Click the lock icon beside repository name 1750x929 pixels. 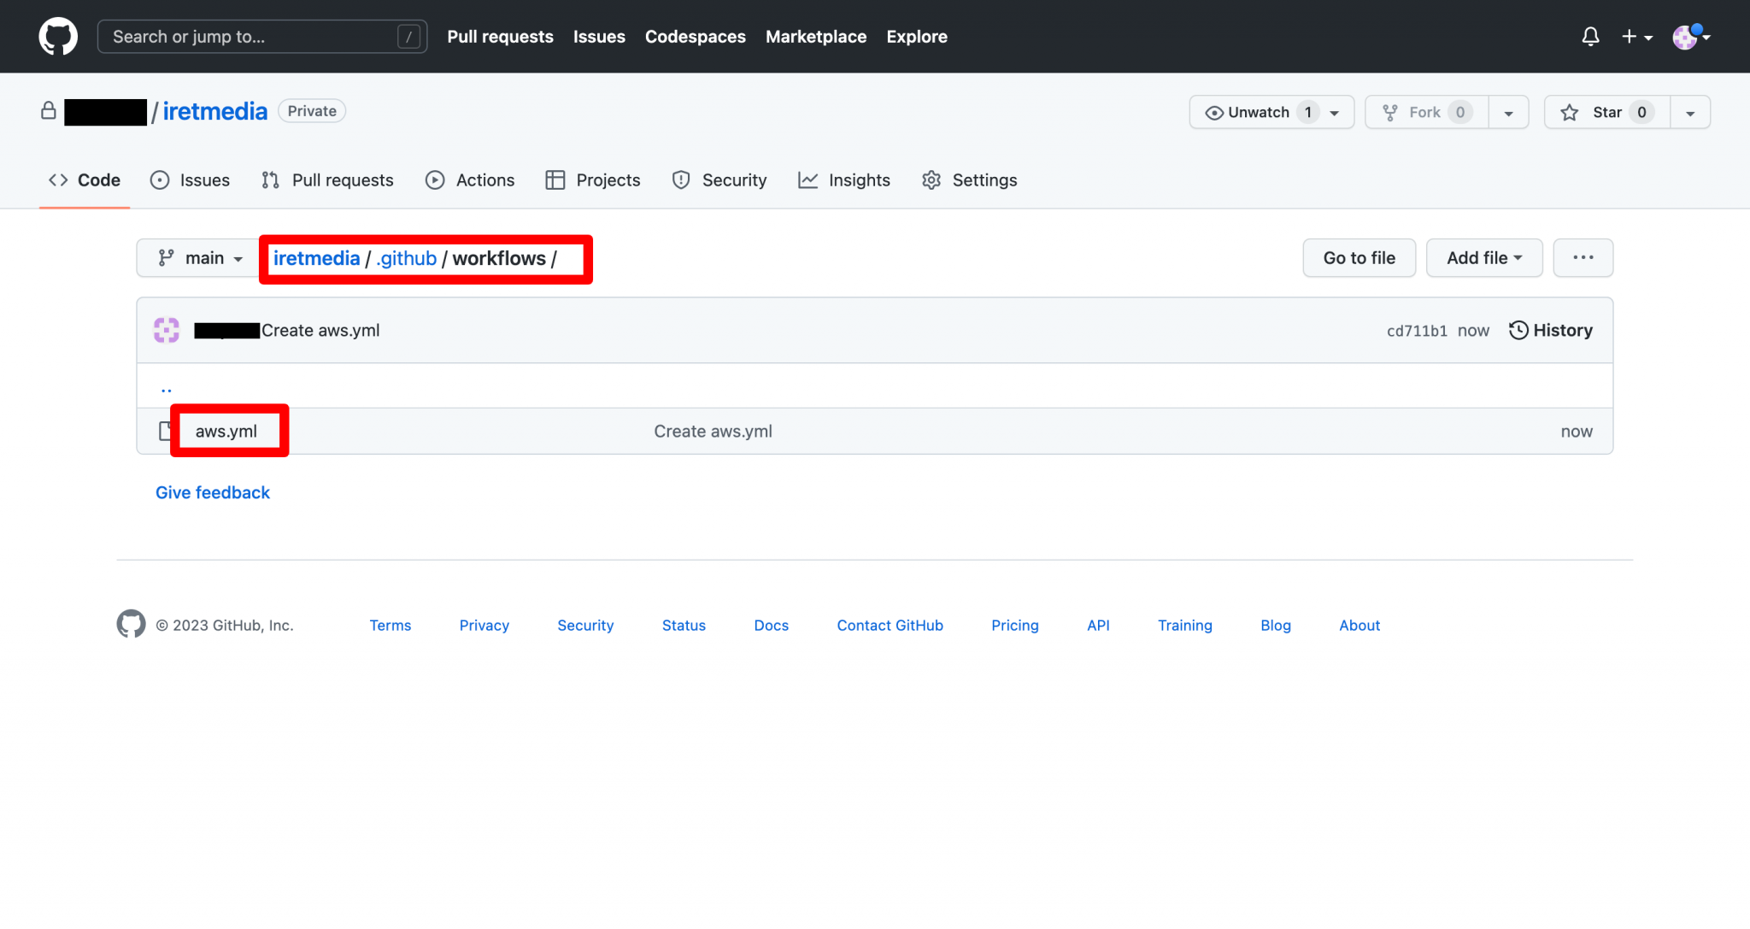[x=49, y=110]
